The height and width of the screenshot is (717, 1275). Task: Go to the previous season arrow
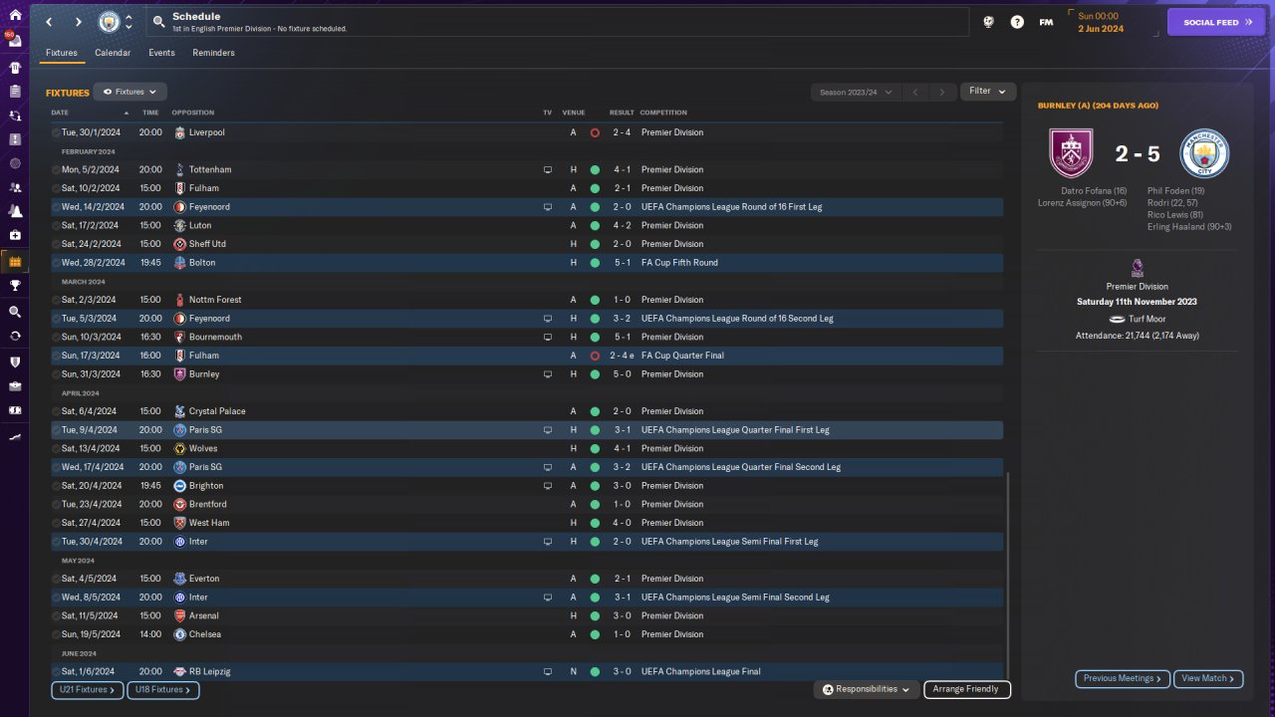pyautogui.click(x=915, y=93)
